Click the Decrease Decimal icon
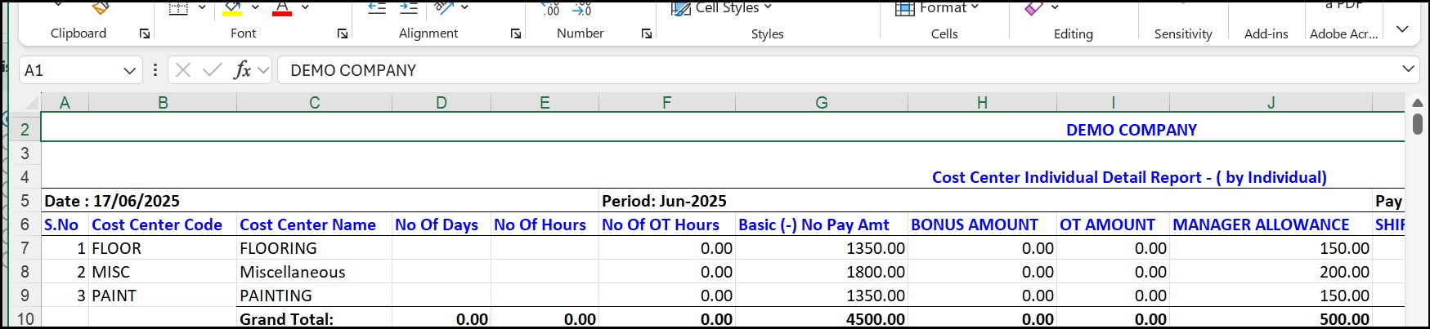 [582, 8]
